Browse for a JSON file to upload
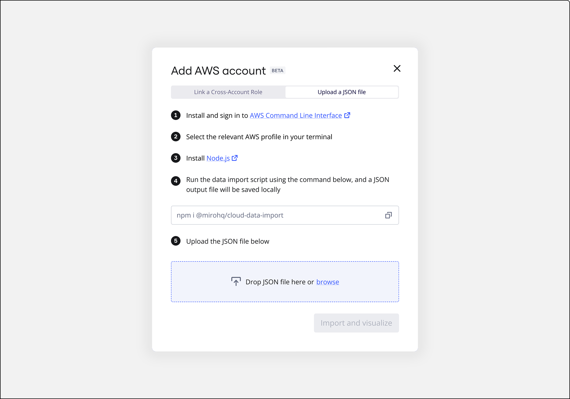This screenshot has height=399, width=570. click(327, 282)
